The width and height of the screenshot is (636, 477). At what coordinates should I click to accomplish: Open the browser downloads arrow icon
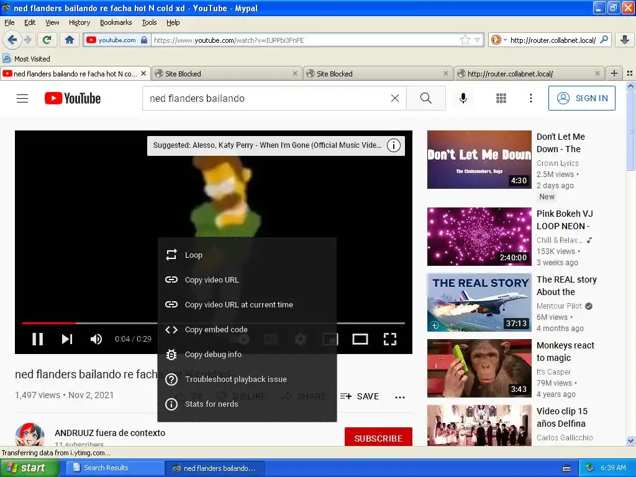[625, 40]
